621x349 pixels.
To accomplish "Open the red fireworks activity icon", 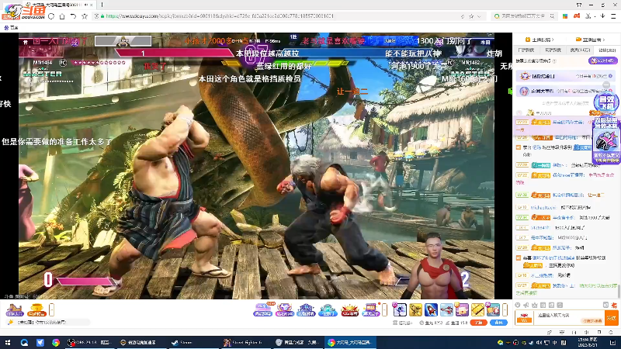I will (x=349, y=309).
